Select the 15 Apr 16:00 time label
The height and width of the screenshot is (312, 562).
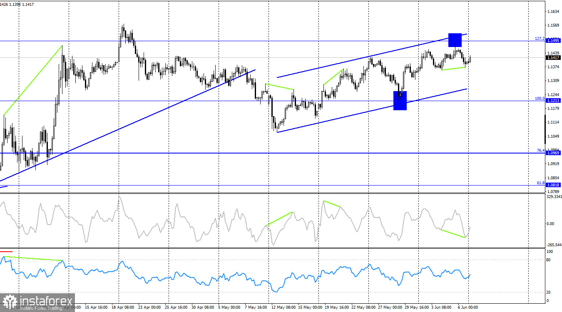(97, 308)
